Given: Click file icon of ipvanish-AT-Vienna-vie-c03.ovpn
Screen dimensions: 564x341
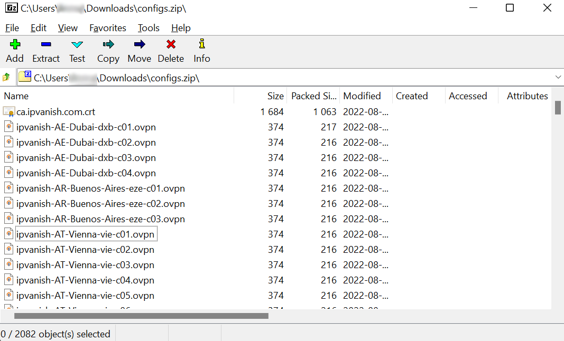Looking at the screenshot, I should [9, 264].
